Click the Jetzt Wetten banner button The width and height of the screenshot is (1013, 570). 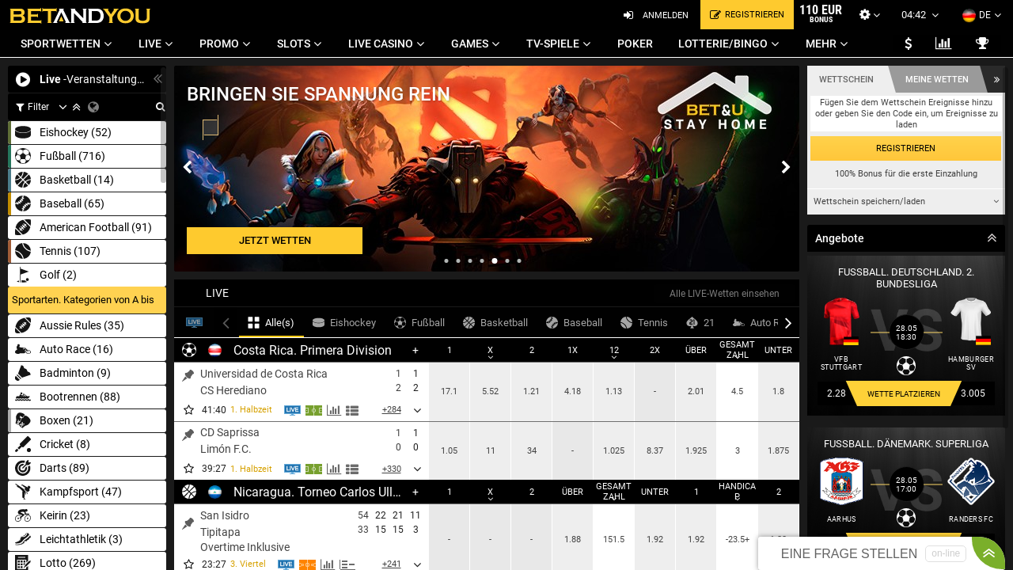[x=275, y=241]
